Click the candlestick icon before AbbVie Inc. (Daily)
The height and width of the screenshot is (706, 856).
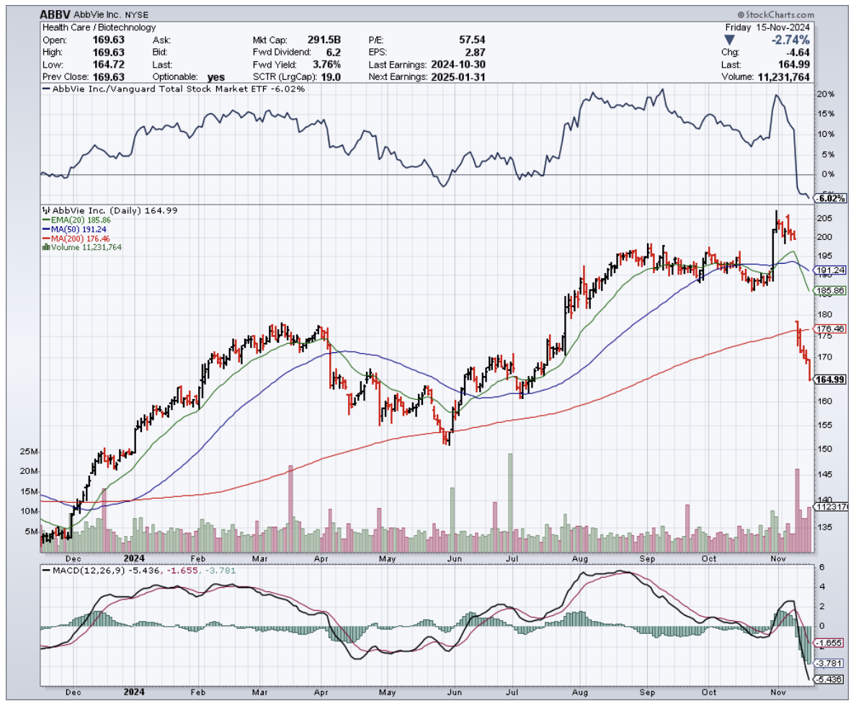pos(47,210)
